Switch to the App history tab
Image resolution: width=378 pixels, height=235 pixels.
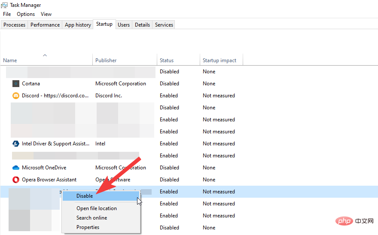(x=78, y=25)
